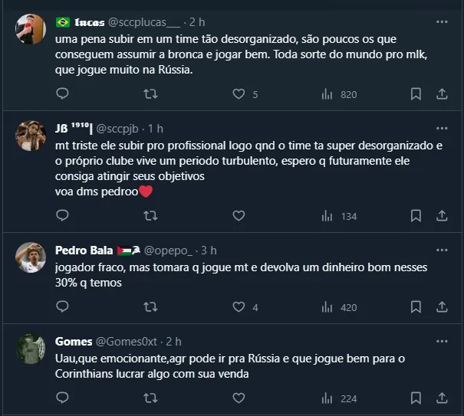The width and height of the screenshot is (464, 416).
Task: Open Pedro Bala's profile picture
Action: point(31,257)
